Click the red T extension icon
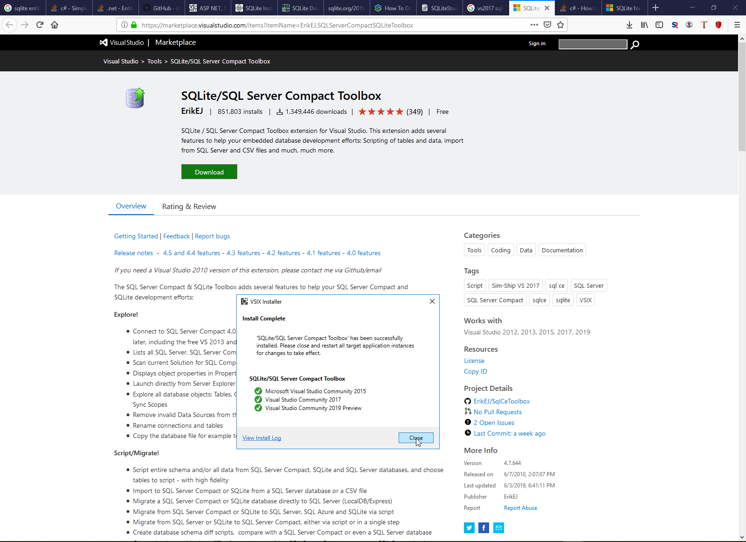The image size is (746, 542). [x=704, y=25]
